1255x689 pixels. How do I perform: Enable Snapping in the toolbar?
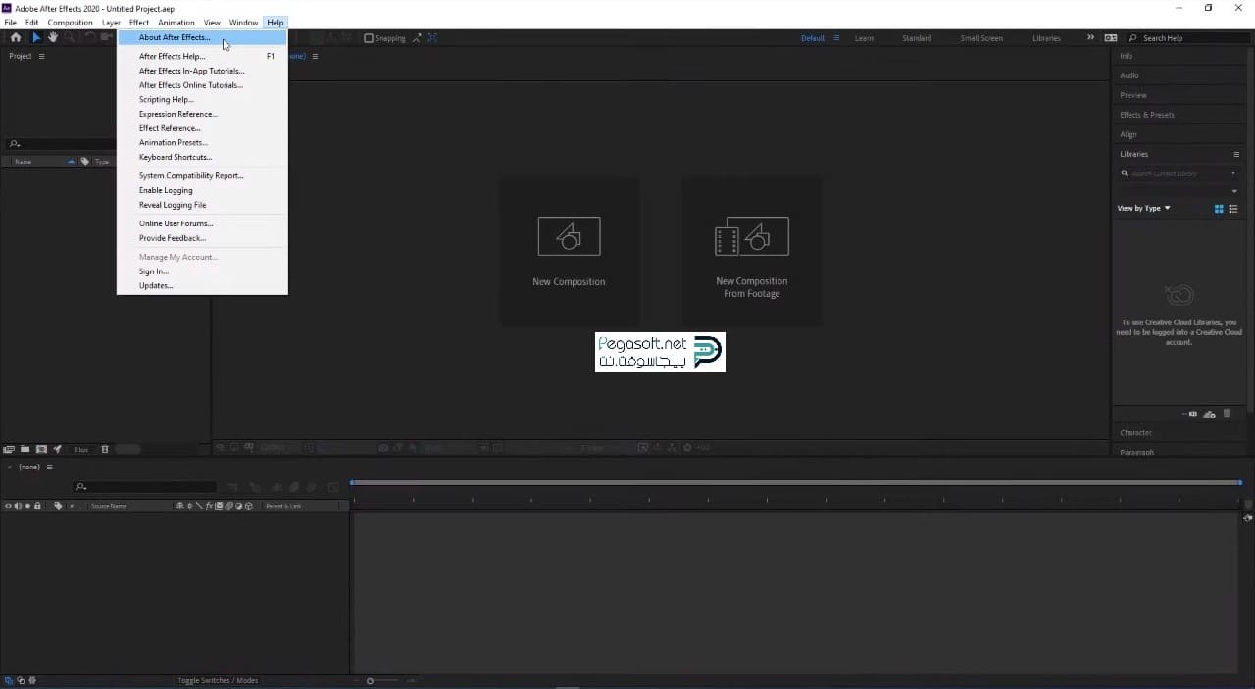pyautogui.click(x=369, y=38)
